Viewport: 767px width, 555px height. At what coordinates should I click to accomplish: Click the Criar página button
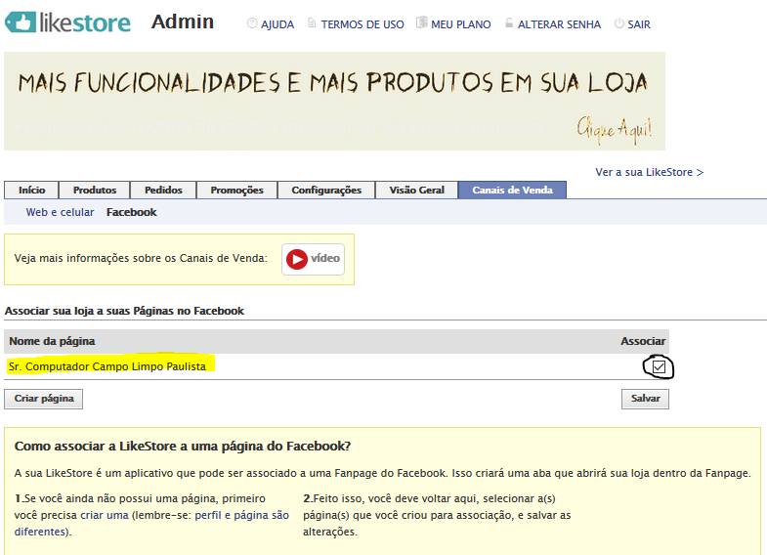click(44, 399)
